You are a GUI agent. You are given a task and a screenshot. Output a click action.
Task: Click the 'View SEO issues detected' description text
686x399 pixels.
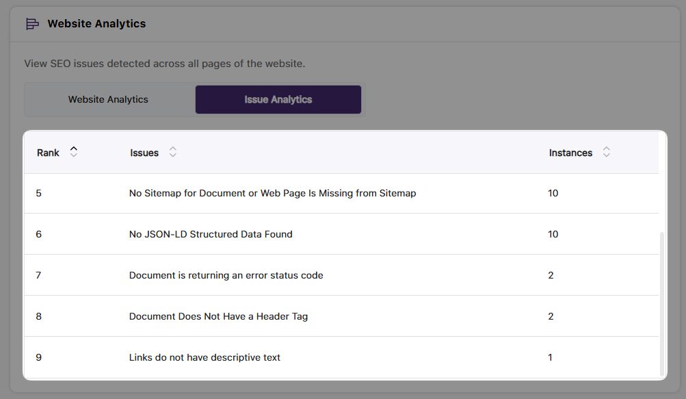[164, 64]
